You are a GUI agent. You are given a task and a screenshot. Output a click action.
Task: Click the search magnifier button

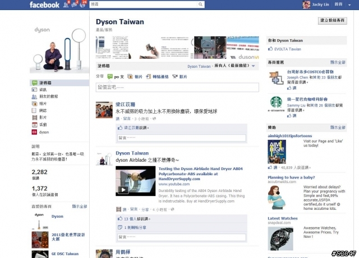(201, 4)
